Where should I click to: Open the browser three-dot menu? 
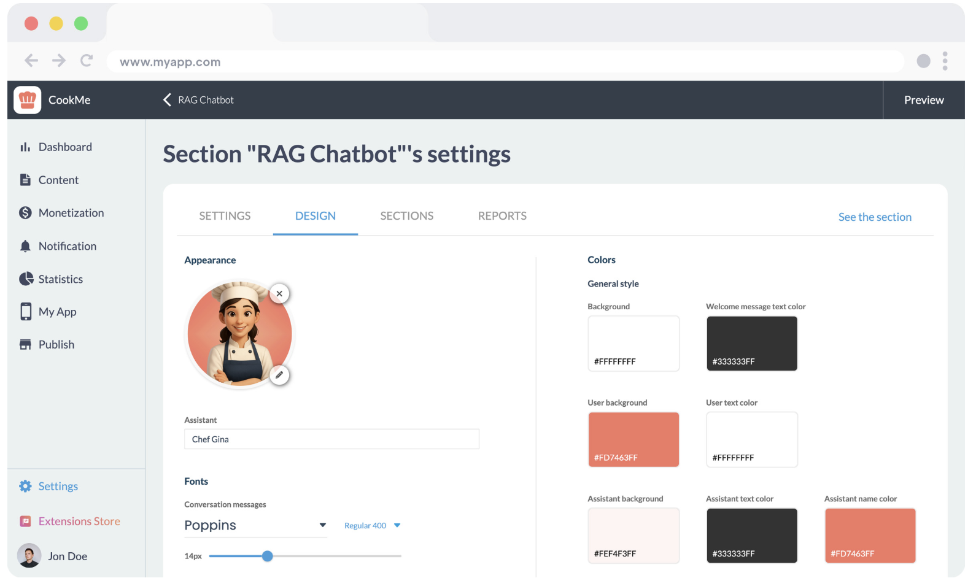pyautogui.click(x=945, y=61)
